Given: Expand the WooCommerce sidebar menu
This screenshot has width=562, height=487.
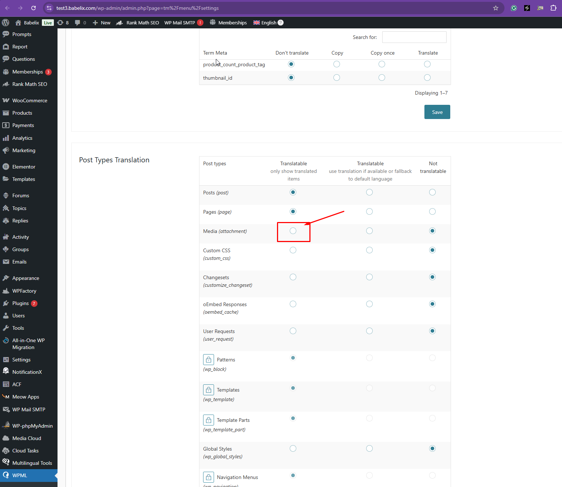Looking at the screenshot, I should [29, 100].
